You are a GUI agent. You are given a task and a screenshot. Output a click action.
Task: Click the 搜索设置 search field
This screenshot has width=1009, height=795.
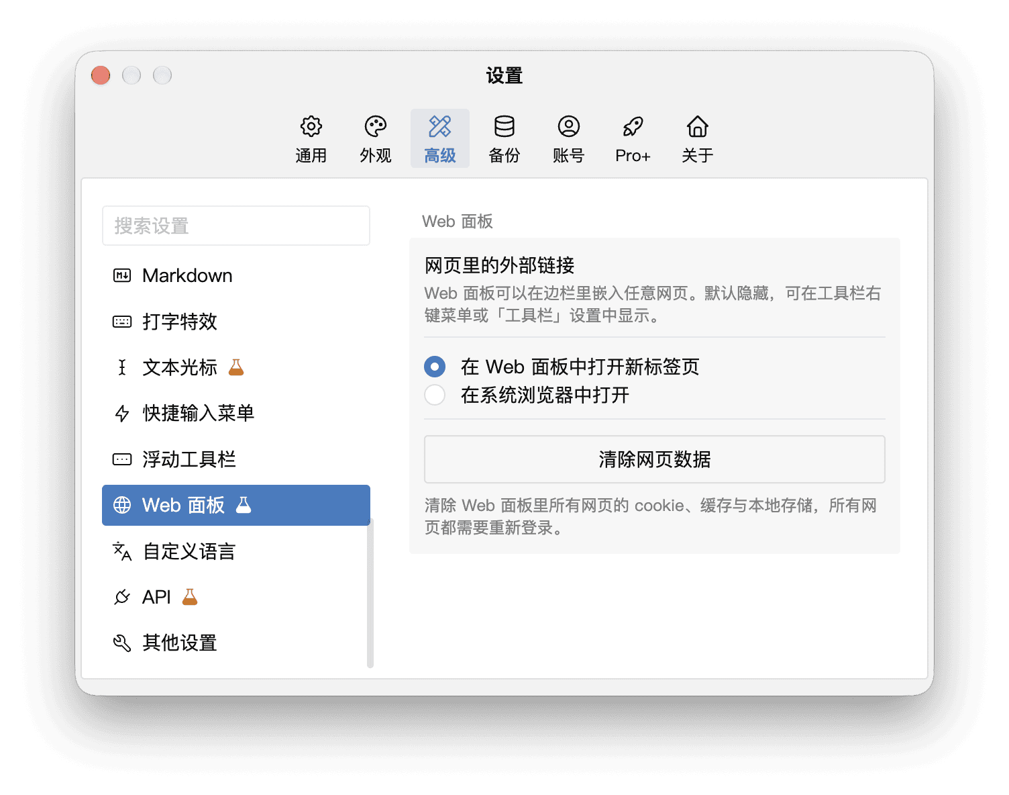coord(236,226)
